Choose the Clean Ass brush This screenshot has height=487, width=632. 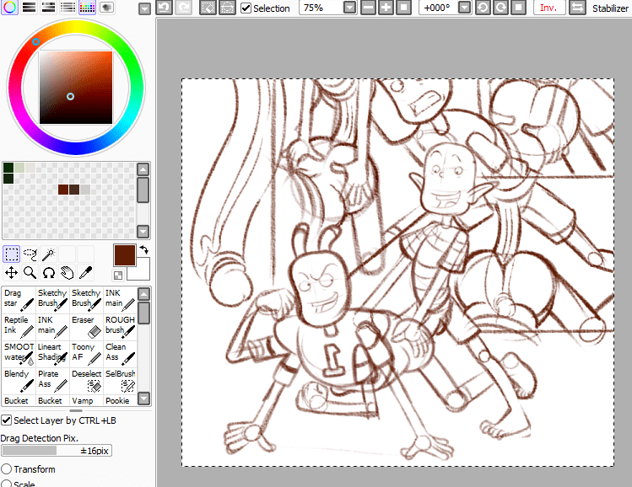coord(120,353)
